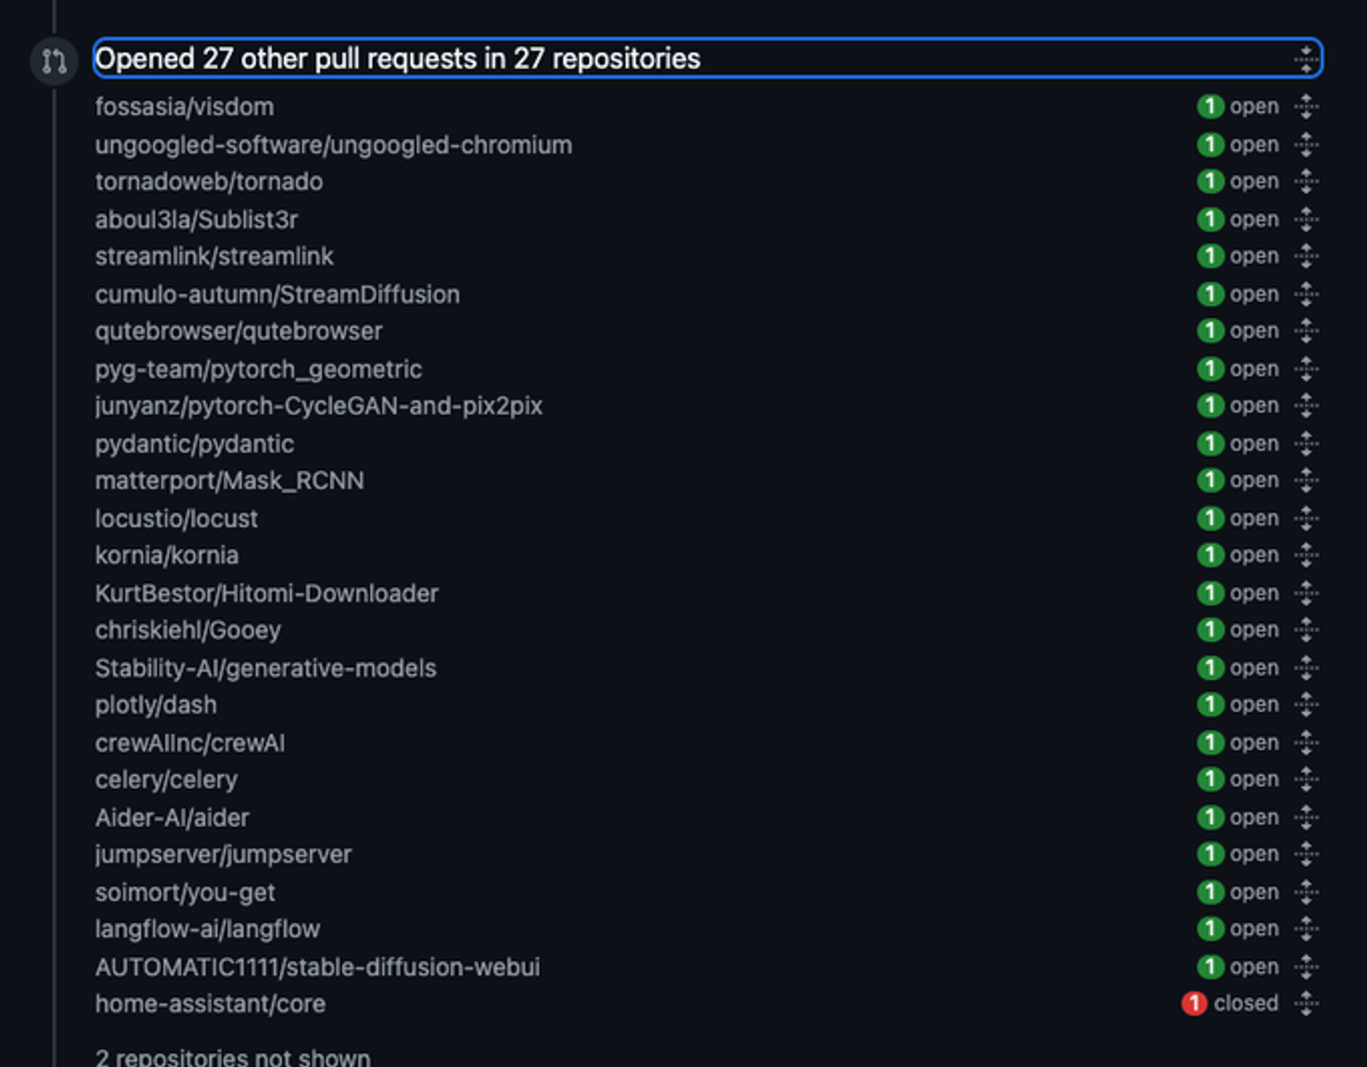
Task: Open the jumpserver/jumpserver repository link
Action: [223, 854]
